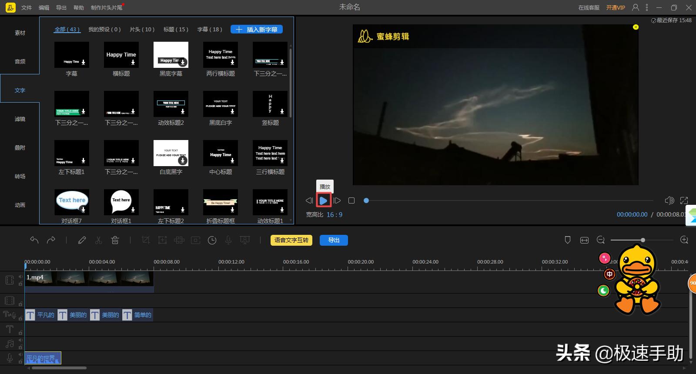
Task: Switch to the 滤镜 sidebar tab
Action: pos(20,119)
